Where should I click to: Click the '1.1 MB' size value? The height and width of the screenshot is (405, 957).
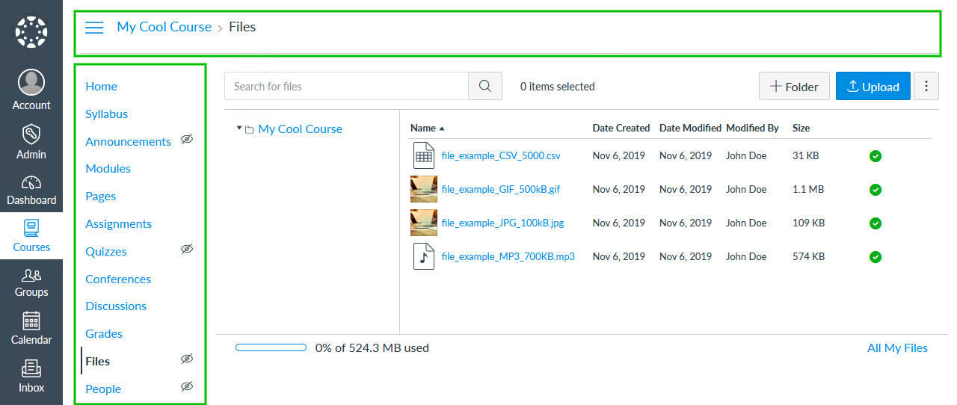808,189
